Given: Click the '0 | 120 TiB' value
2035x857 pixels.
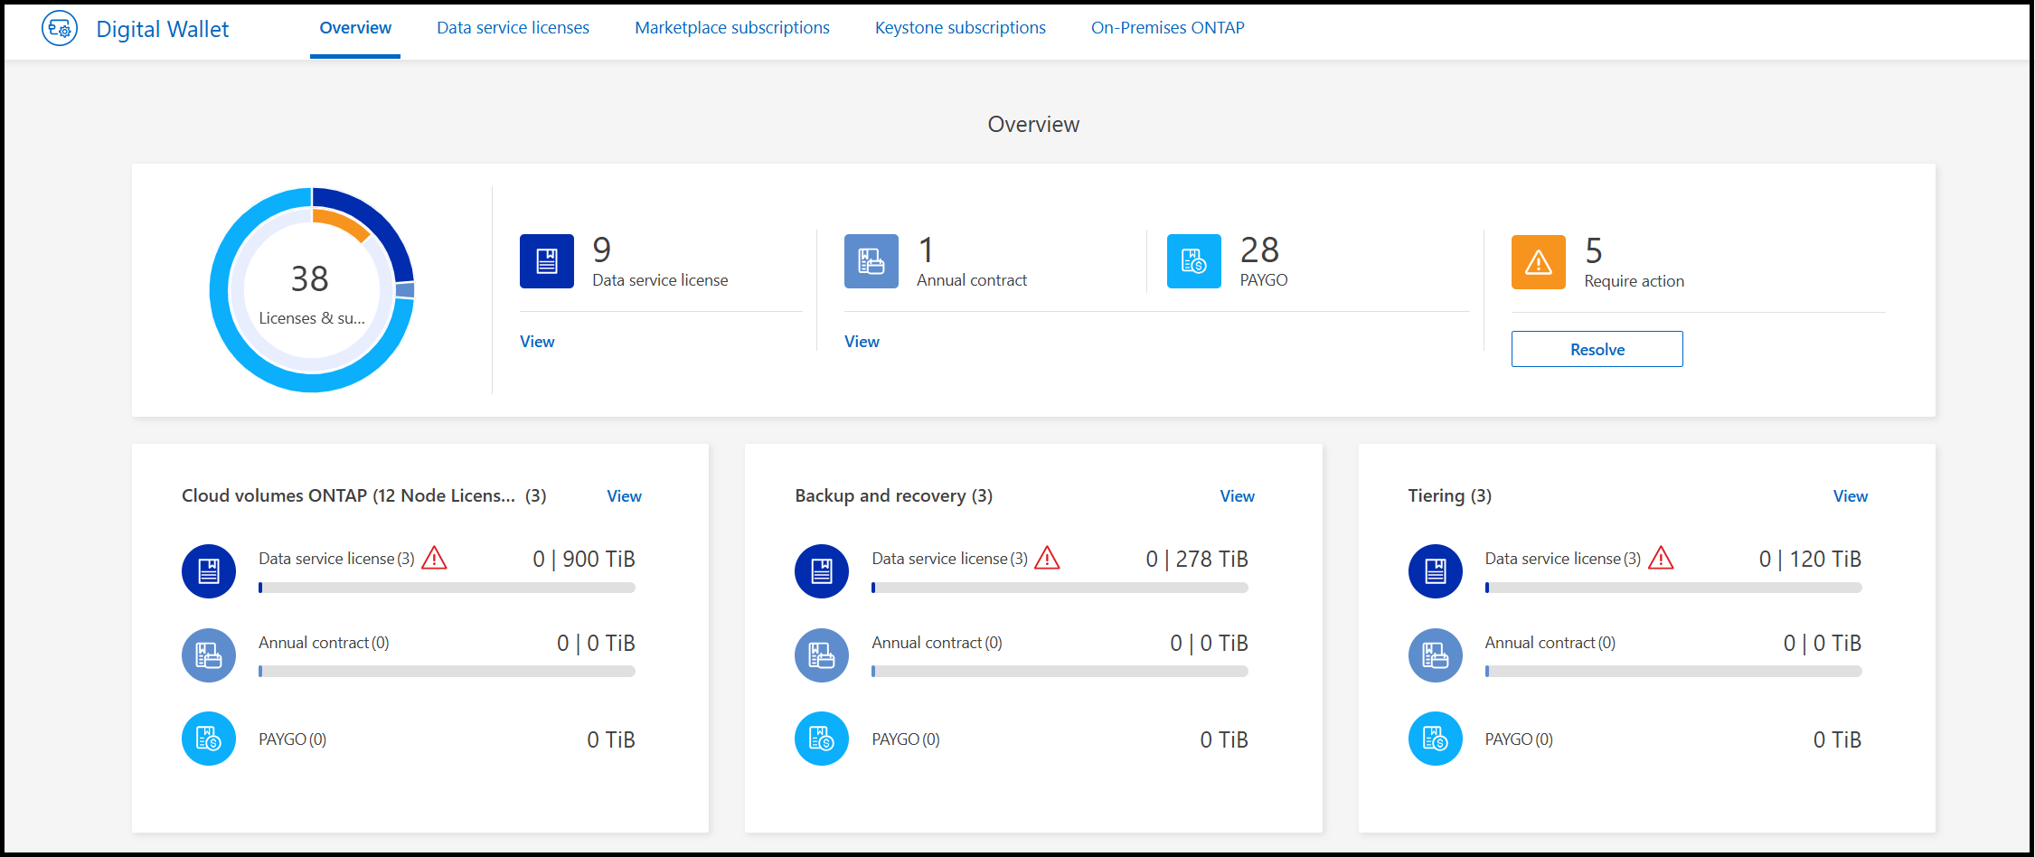Looking at the screenshot, I should click(x=1810, y=560).
